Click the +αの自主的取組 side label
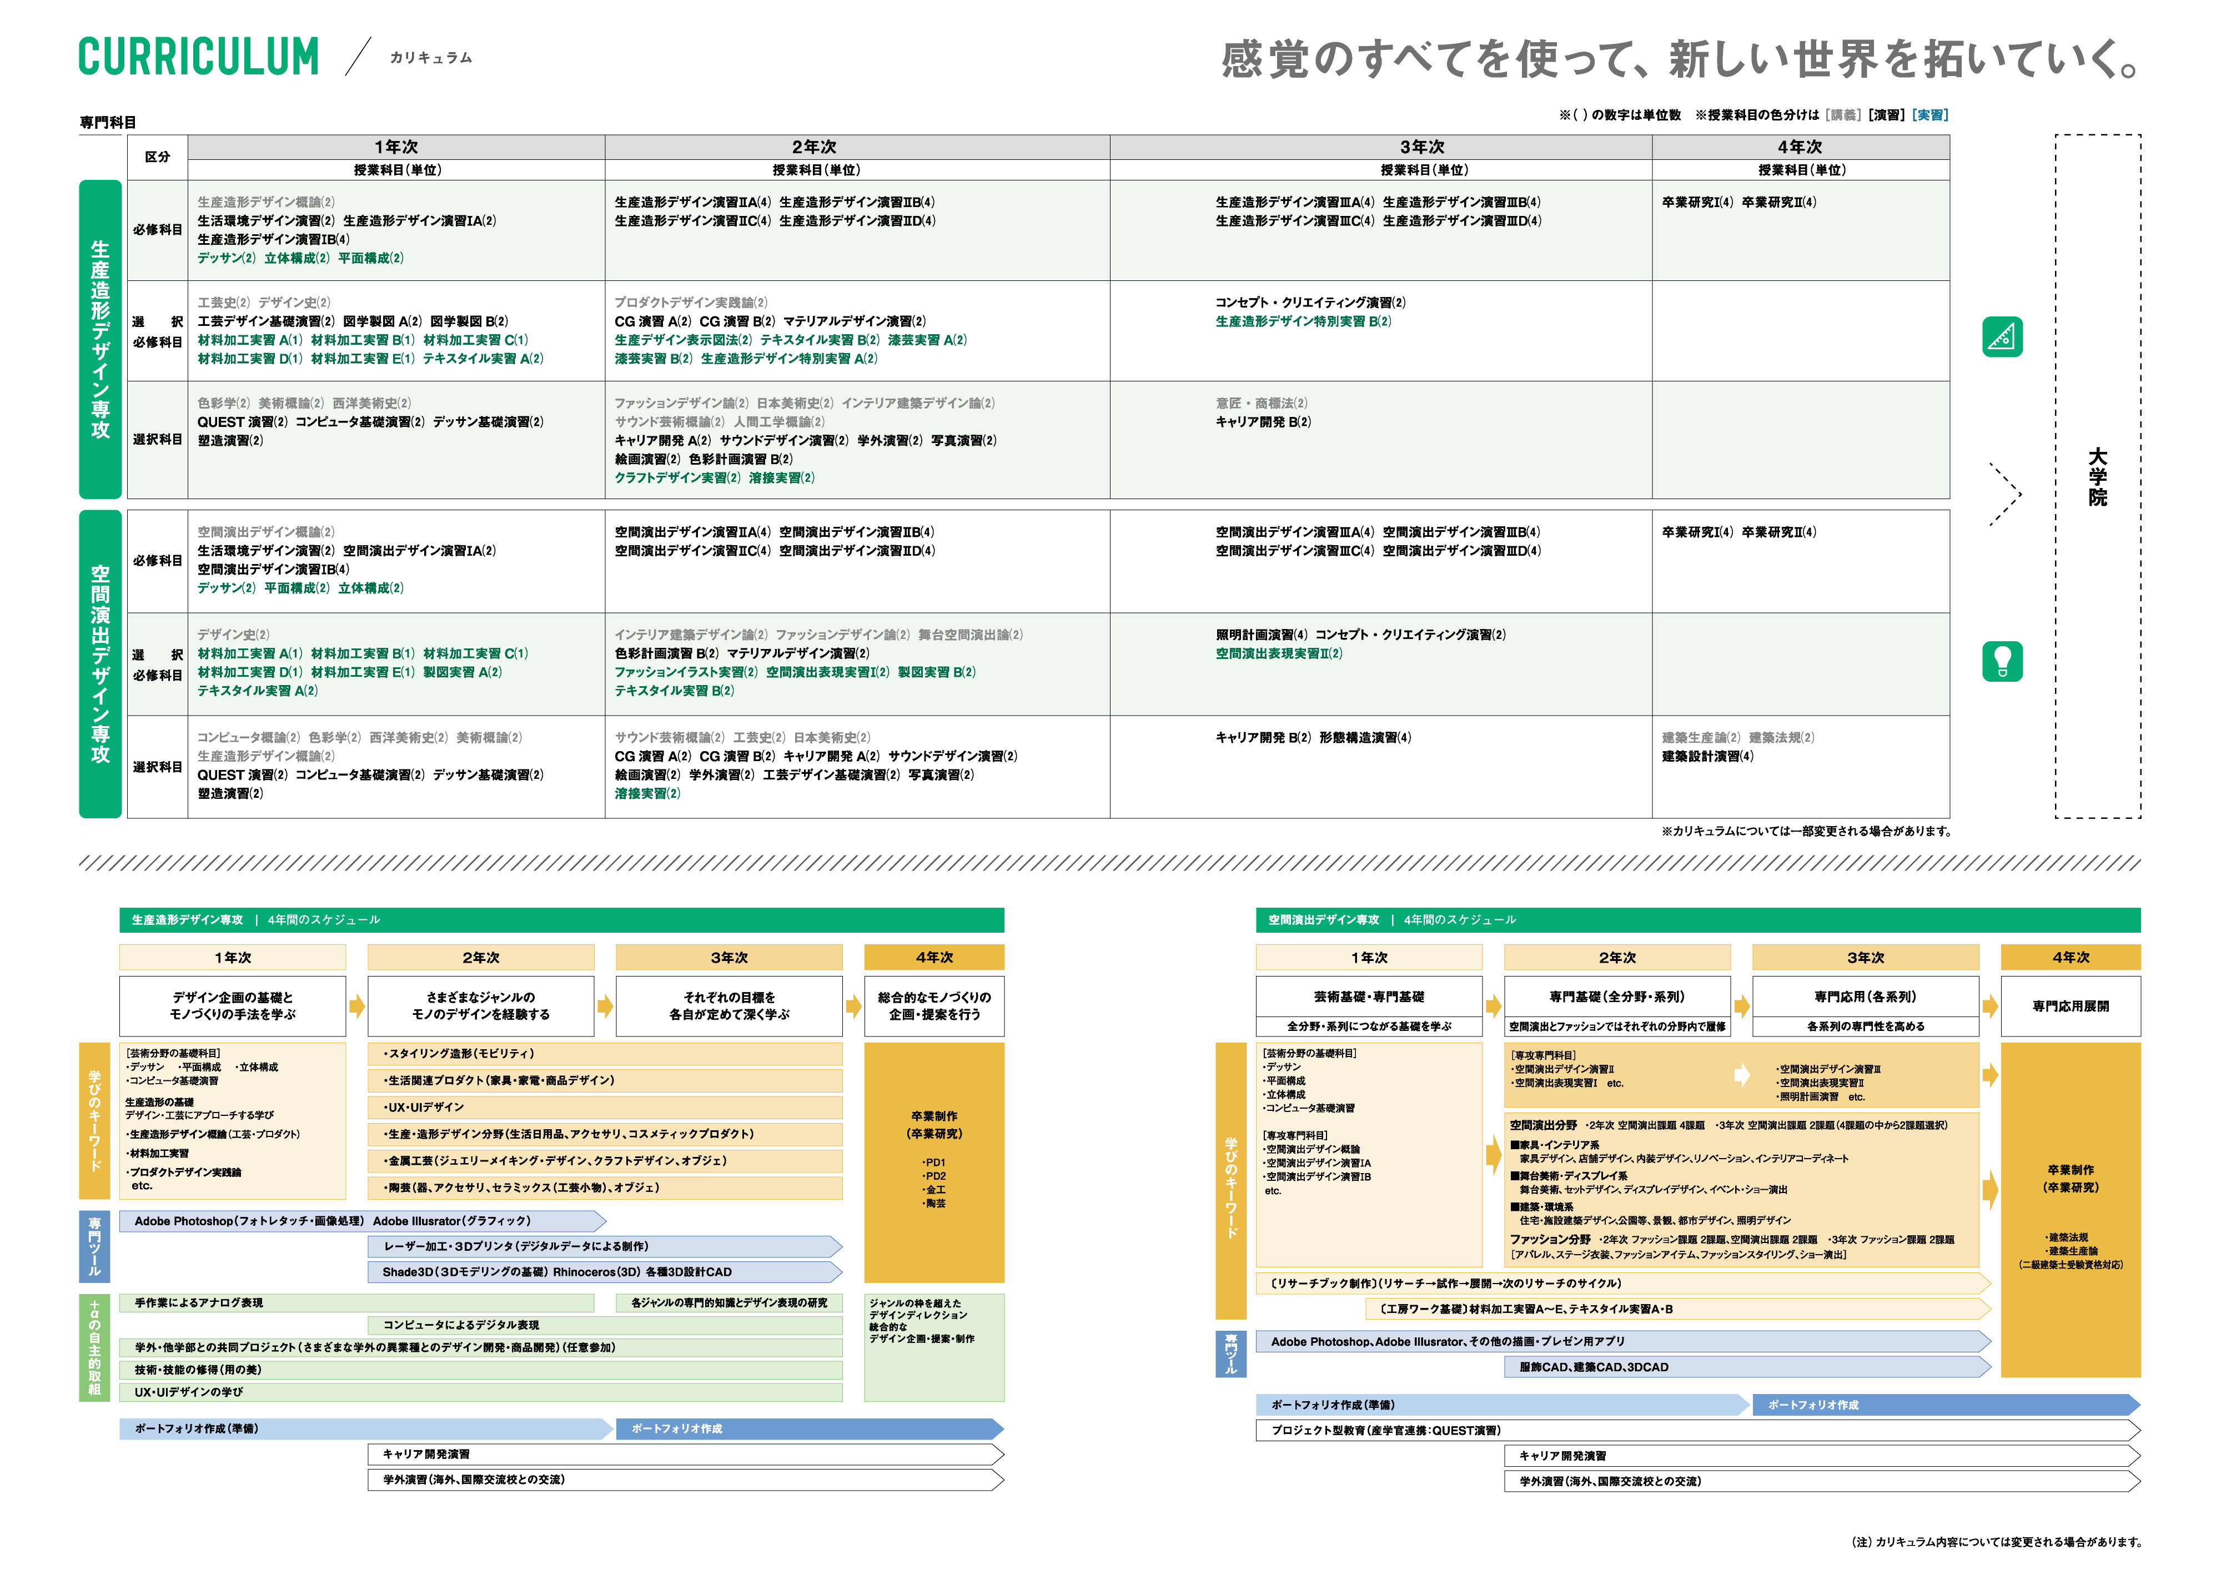This screenshot has width=2221, height=1570. click(x=94, y=1347)
